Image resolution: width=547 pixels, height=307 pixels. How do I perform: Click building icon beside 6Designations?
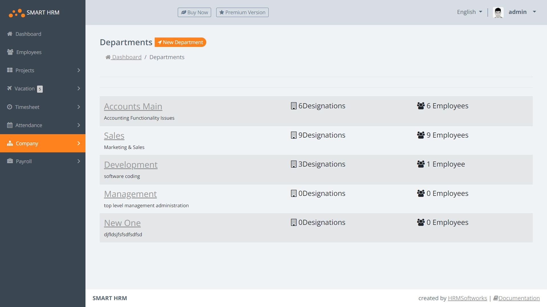tap(293, 106)
